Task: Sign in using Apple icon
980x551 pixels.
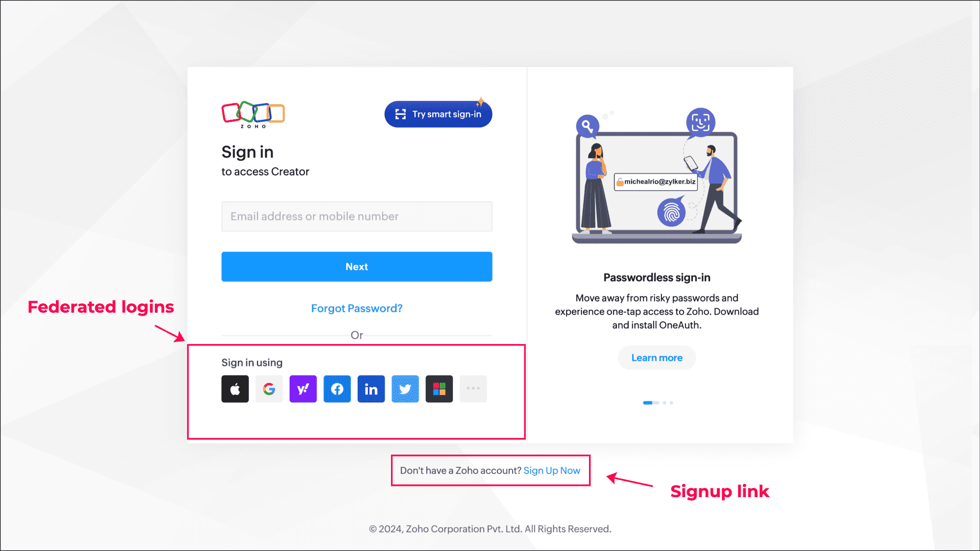Action: [235, 389]
